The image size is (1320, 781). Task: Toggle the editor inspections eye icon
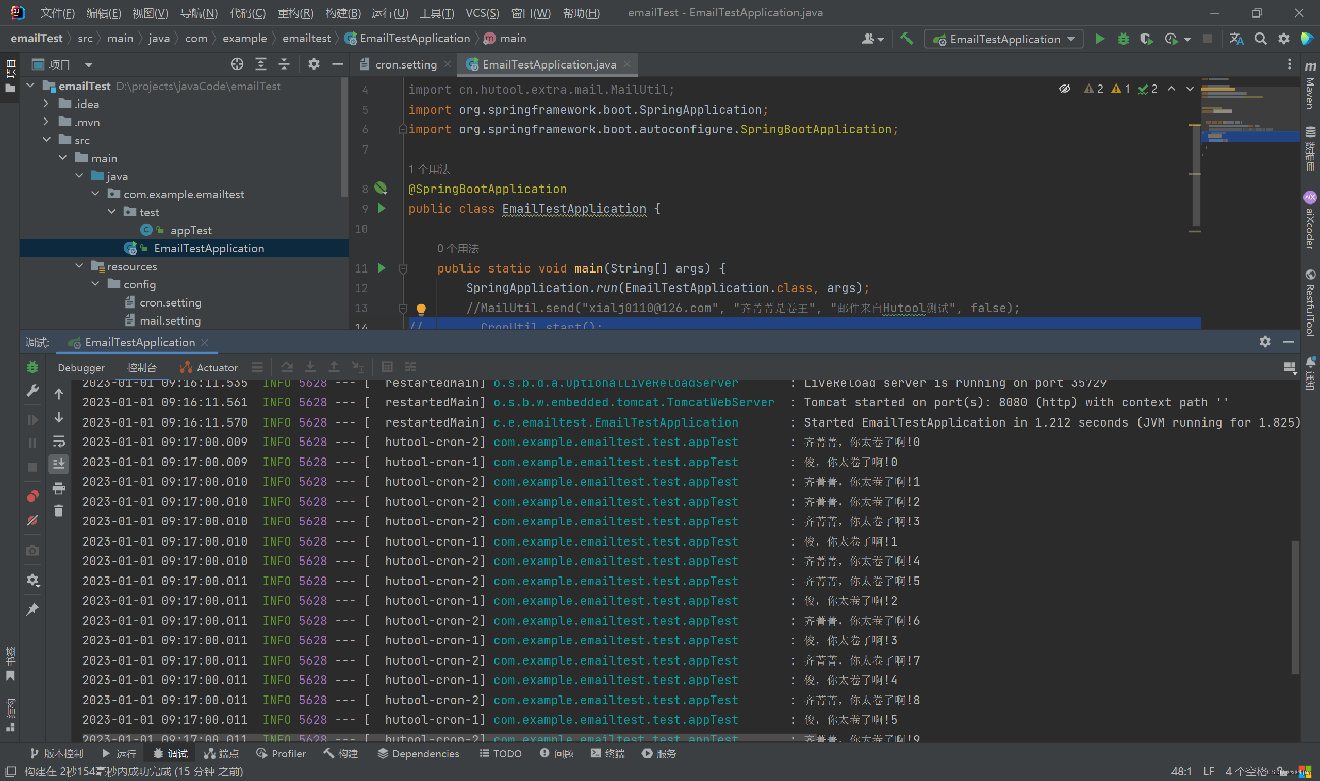pos(1064,89)
